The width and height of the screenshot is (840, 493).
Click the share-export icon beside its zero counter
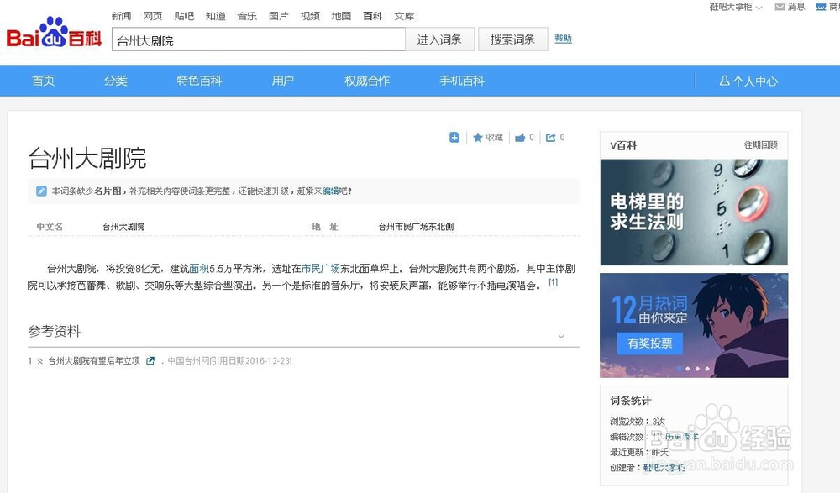[551, 137]
